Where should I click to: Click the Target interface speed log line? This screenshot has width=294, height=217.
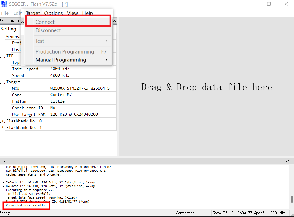tap(40, 197)
